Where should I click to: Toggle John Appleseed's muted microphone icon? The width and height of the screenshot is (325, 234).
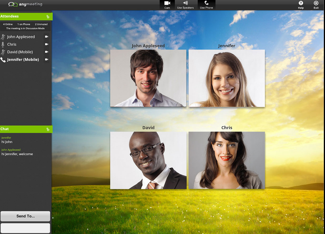click(x=3, y=37)
